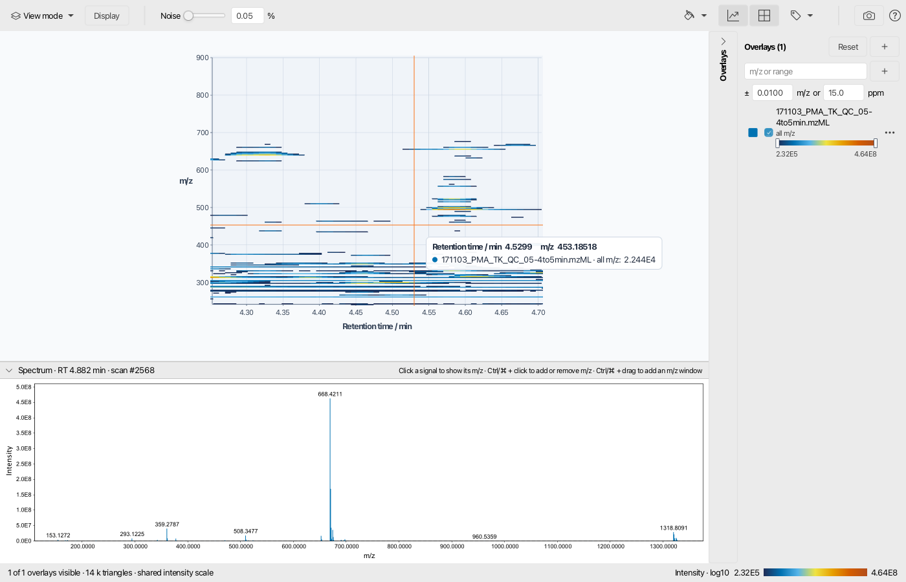Viewport: 906px width, 582px height.
Task: Click the blue overlay color swatch
Action: 753,133
